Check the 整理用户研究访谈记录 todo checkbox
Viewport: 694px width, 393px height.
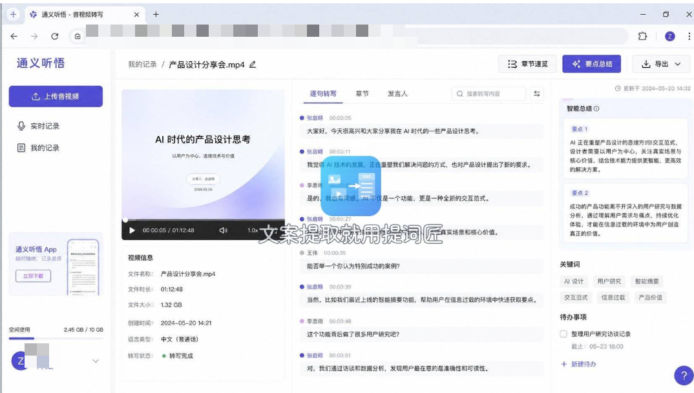(x=563, y=334)
